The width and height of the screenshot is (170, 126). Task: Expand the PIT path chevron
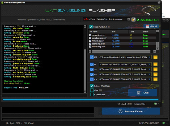149,57
